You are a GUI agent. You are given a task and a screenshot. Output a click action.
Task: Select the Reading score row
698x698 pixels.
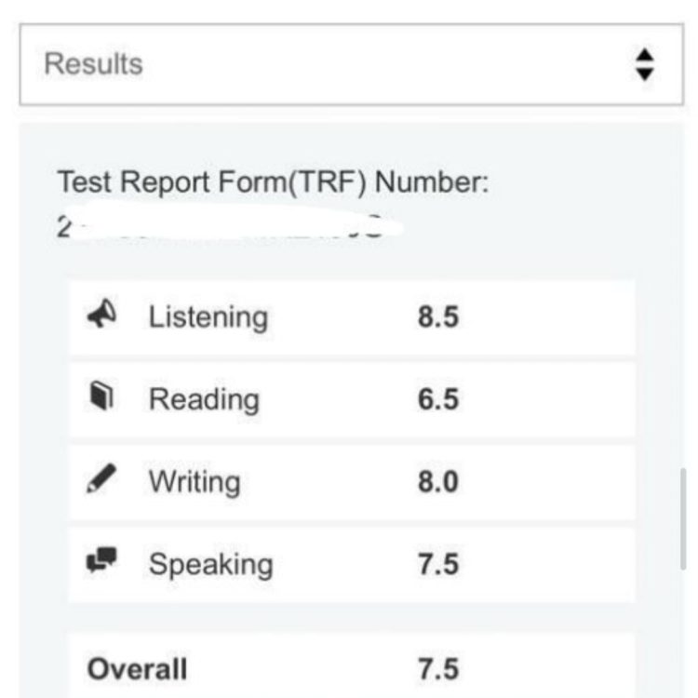[351, 399]
